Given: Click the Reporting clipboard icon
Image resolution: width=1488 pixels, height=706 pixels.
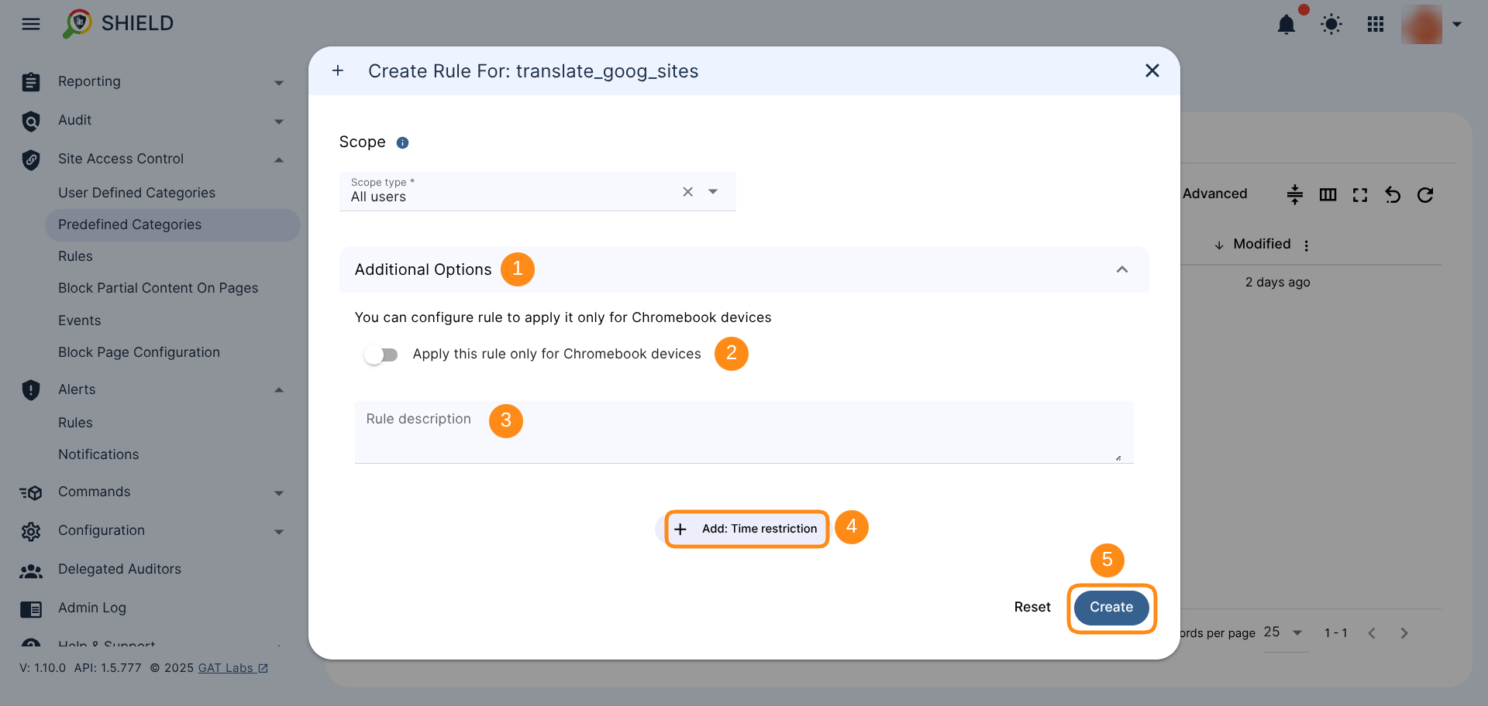Looking at the screenshot, I should click(x=31, y=82).
